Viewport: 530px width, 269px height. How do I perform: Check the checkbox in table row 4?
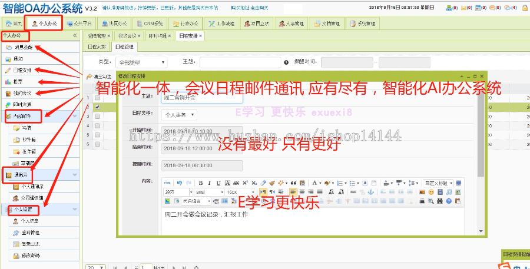[x=97, y=126]
